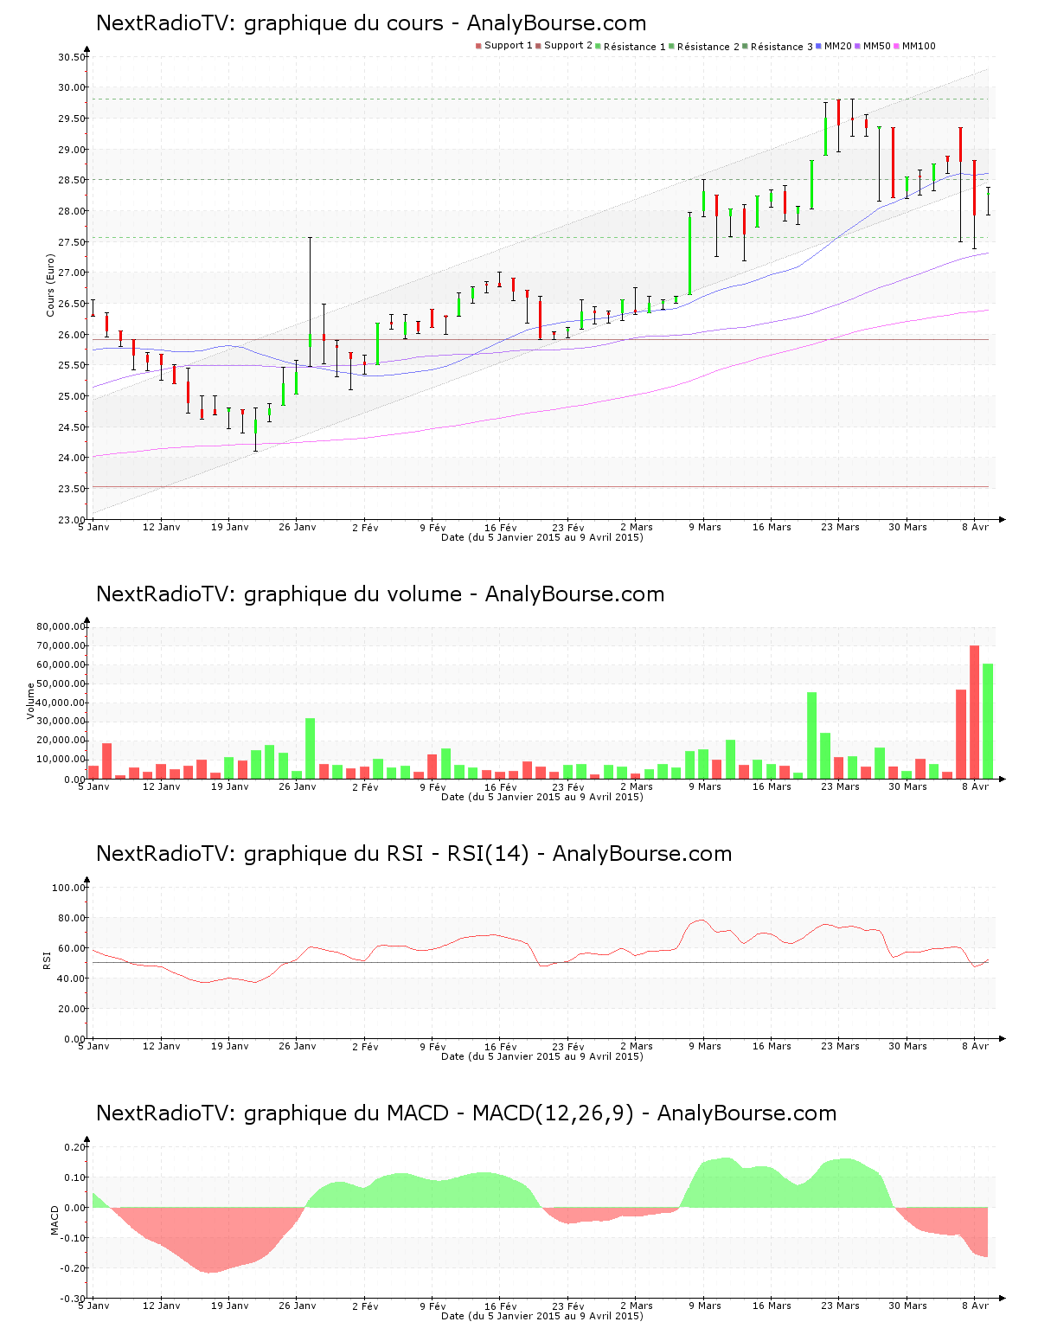This screenshot has height=1341, width=1038.
Task: Click the 25.50 price axis value
Action: click(x=72, y=365)
